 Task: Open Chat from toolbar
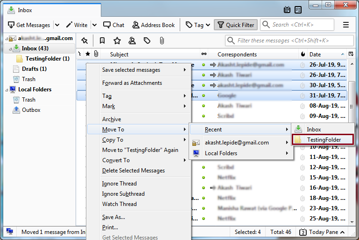coord(113,25)
